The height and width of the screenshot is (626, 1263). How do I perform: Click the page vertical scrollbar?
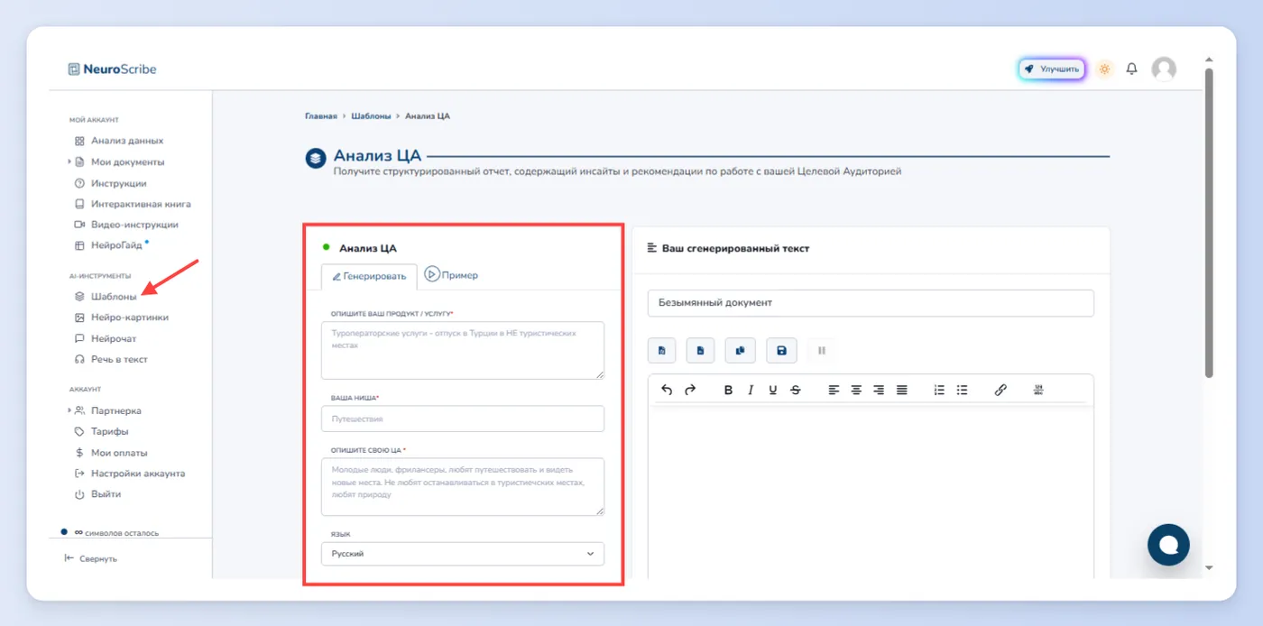click(1209, 221)
